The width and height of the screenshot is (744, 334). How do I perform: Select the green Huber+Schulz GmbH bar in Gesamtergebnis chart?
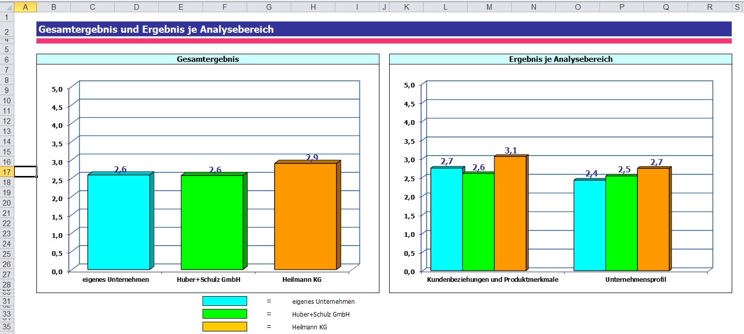point(212,222)
